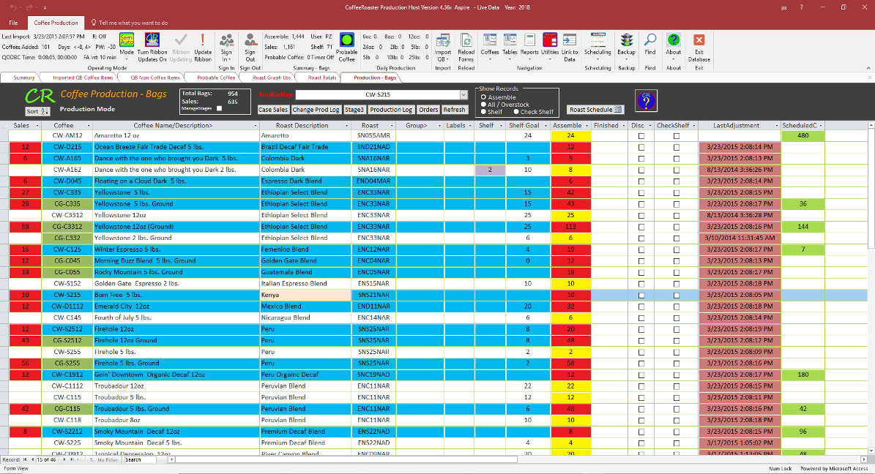The width and height of the screenshot is (875, 474).
Task: Click the Link to Data icon
Action: (570, 40)
